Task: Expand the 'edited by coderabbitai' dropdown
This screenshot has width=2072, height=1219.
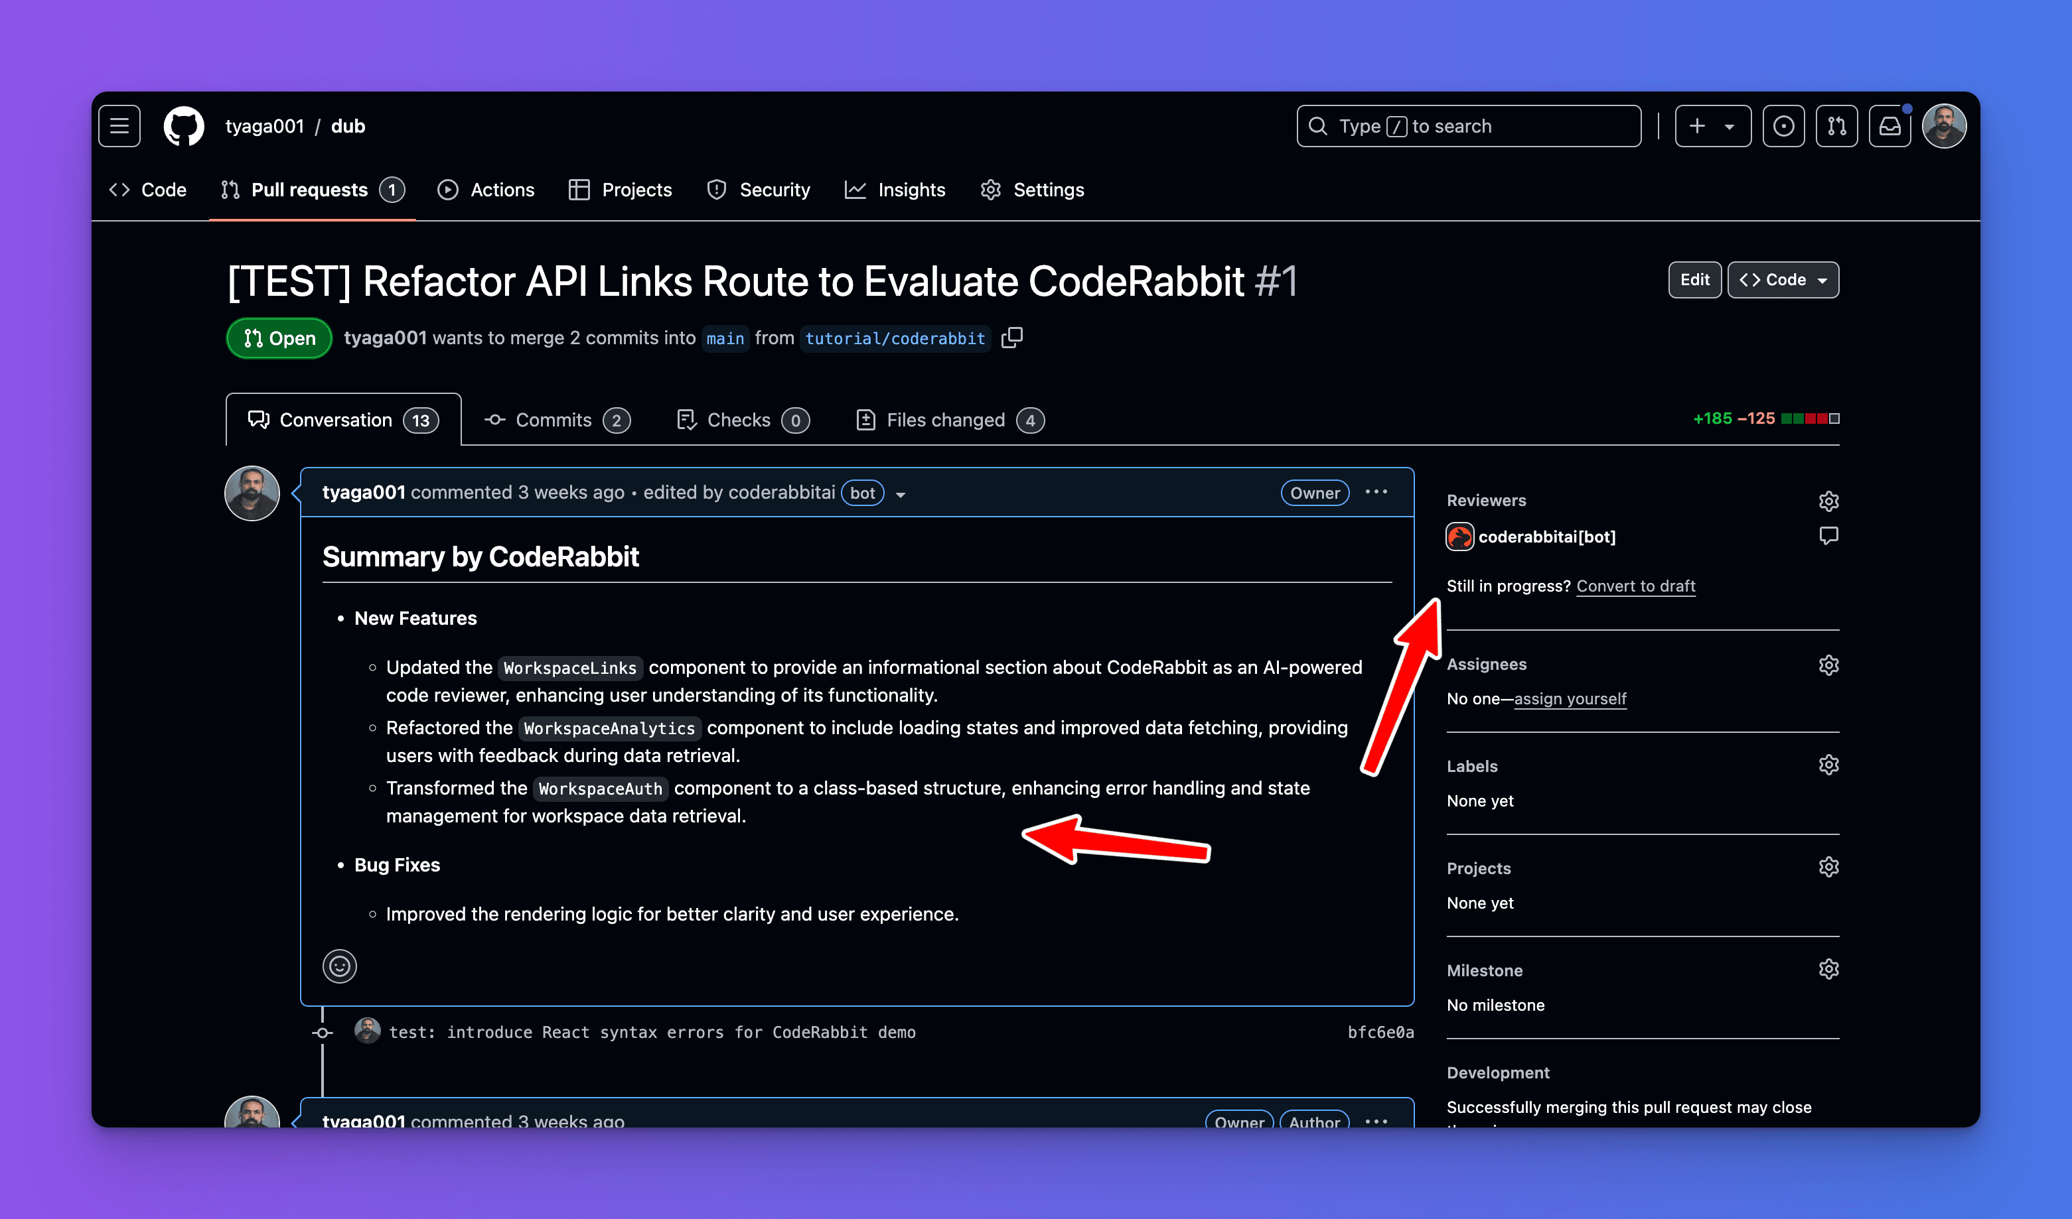Action: [x=901, y=493]
